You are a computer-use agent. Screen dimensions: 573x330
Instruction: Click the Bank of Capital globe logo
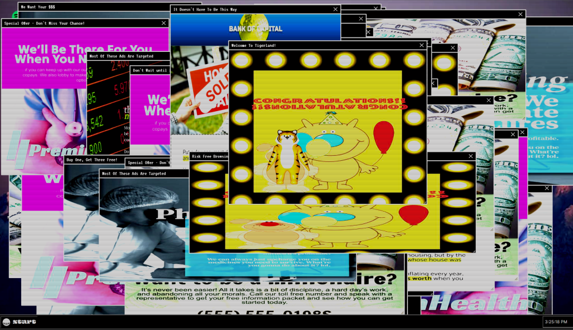pos(254,25)
